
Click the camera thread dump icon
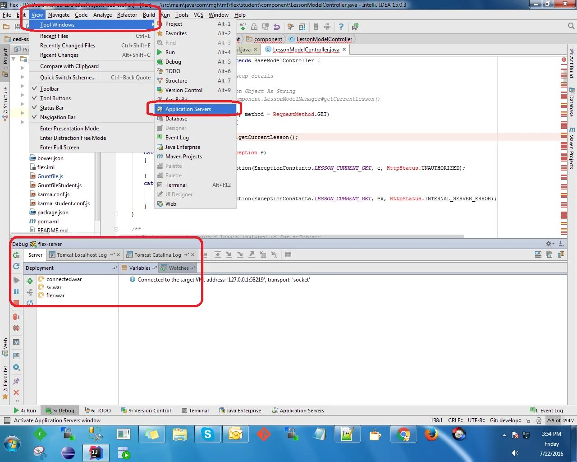[x=16, y=342]
